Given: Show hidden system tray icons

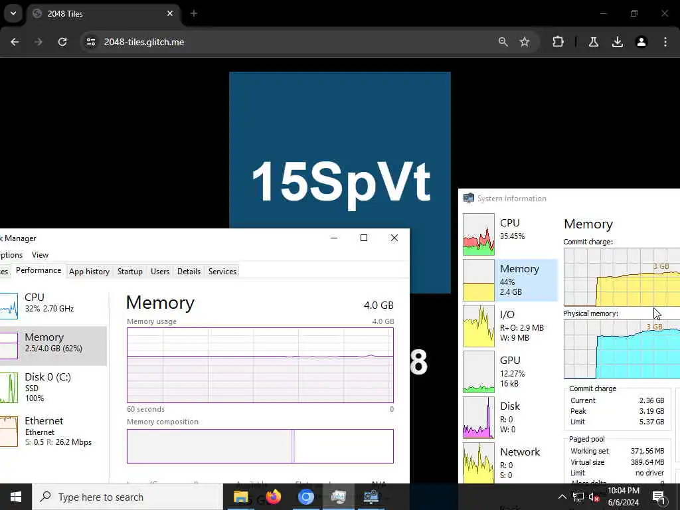Looking at the screenshot, I should [562, 497].
